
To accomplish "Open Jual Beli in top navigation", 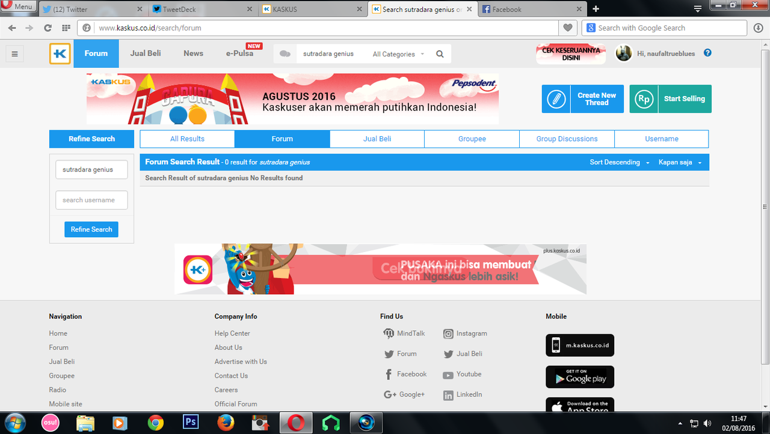I will [146, 53].
